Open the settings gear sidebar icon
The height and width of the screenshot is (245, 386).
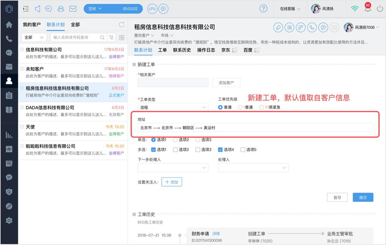pyautogui.click(x=9, y=220)
